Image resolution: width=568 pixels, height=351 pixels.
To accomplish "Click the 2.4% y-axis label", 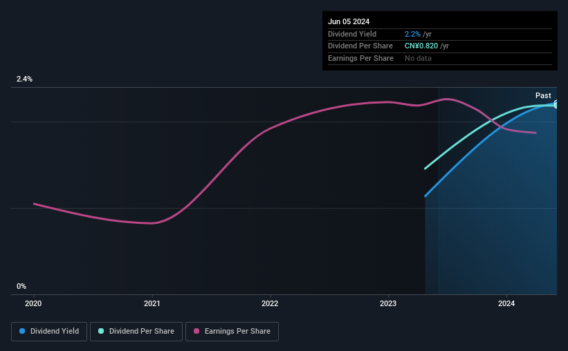I will [24, 79].
